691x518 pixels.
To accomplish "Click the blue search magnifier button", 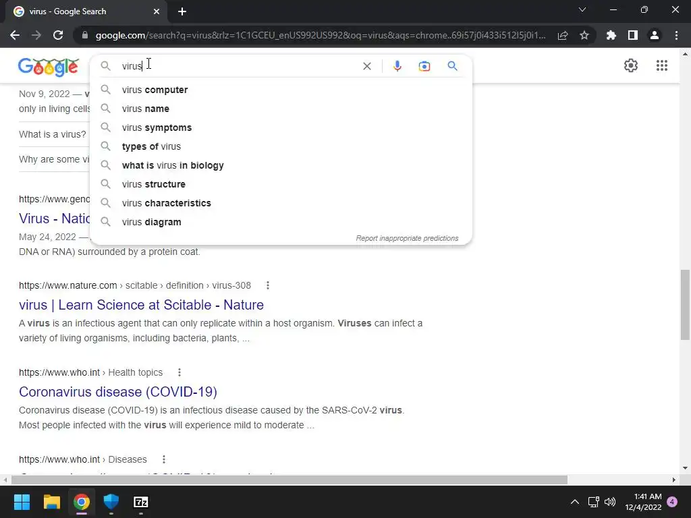I will (x=452, y=66).
